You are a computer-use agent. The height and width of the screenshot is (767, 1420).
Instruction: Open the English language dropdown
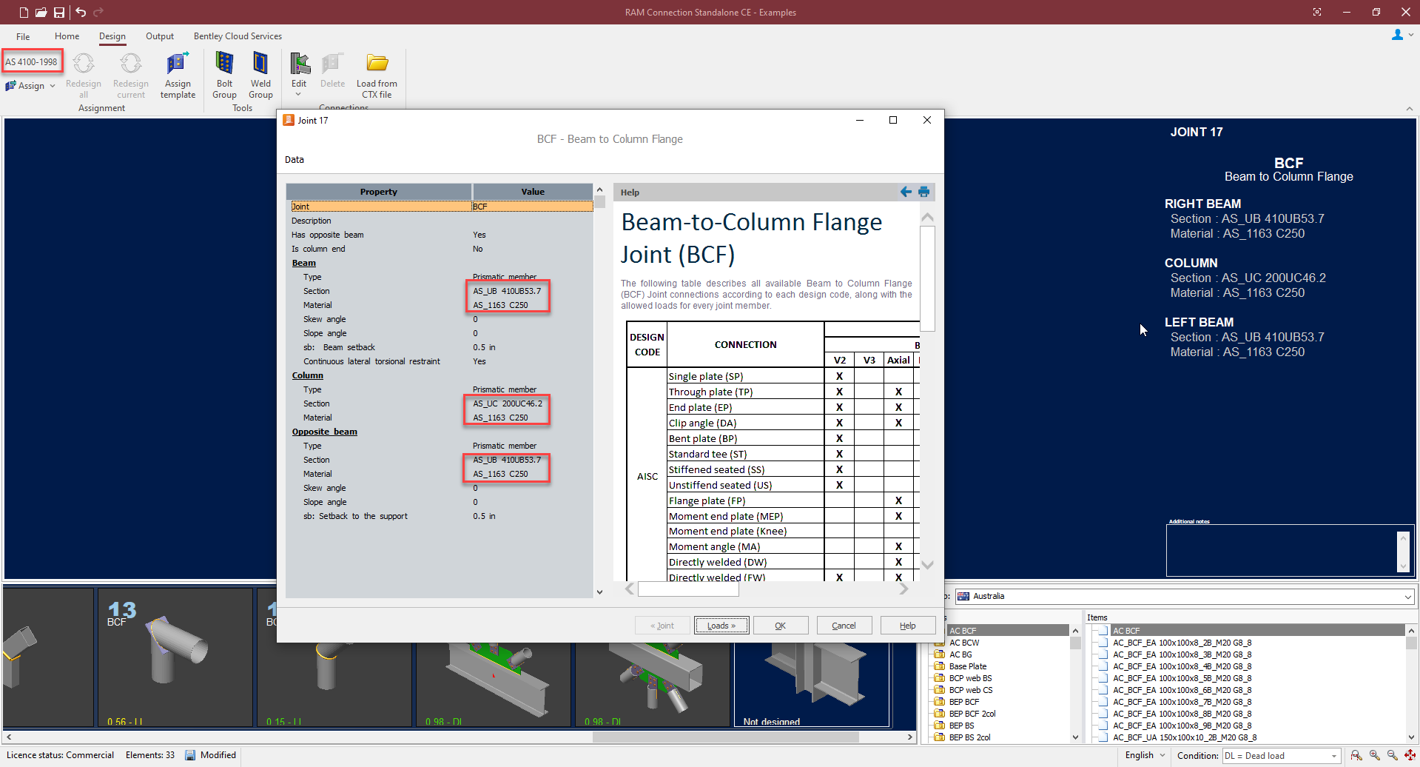pos(1145,755)
